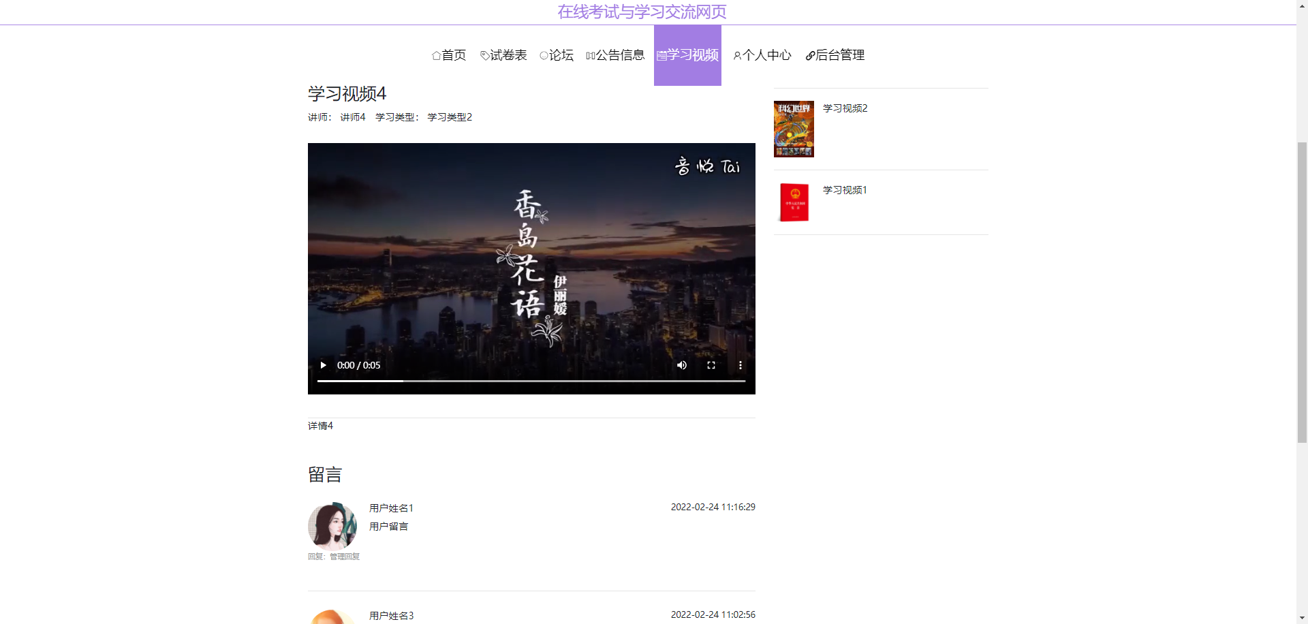Click the 用户留言 comment text
Image resolution: width=1308 pixels, height=624 pixels.
(388, 527)
